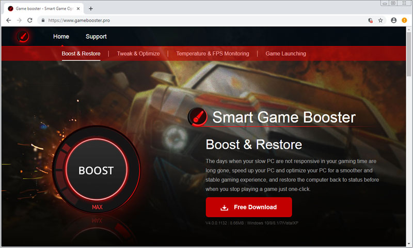Viewport: 413px width, 248px height.
Task: Click the orange Chrome update alert icon
Action: pos(404,20)
